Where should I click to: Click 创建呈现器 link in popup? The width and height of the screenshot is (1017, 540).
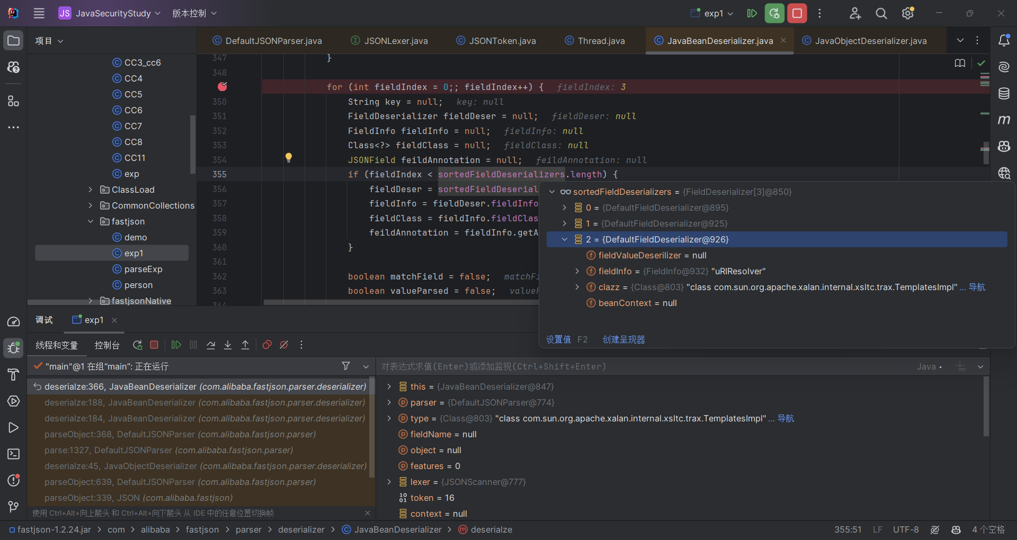coord(623,339)
